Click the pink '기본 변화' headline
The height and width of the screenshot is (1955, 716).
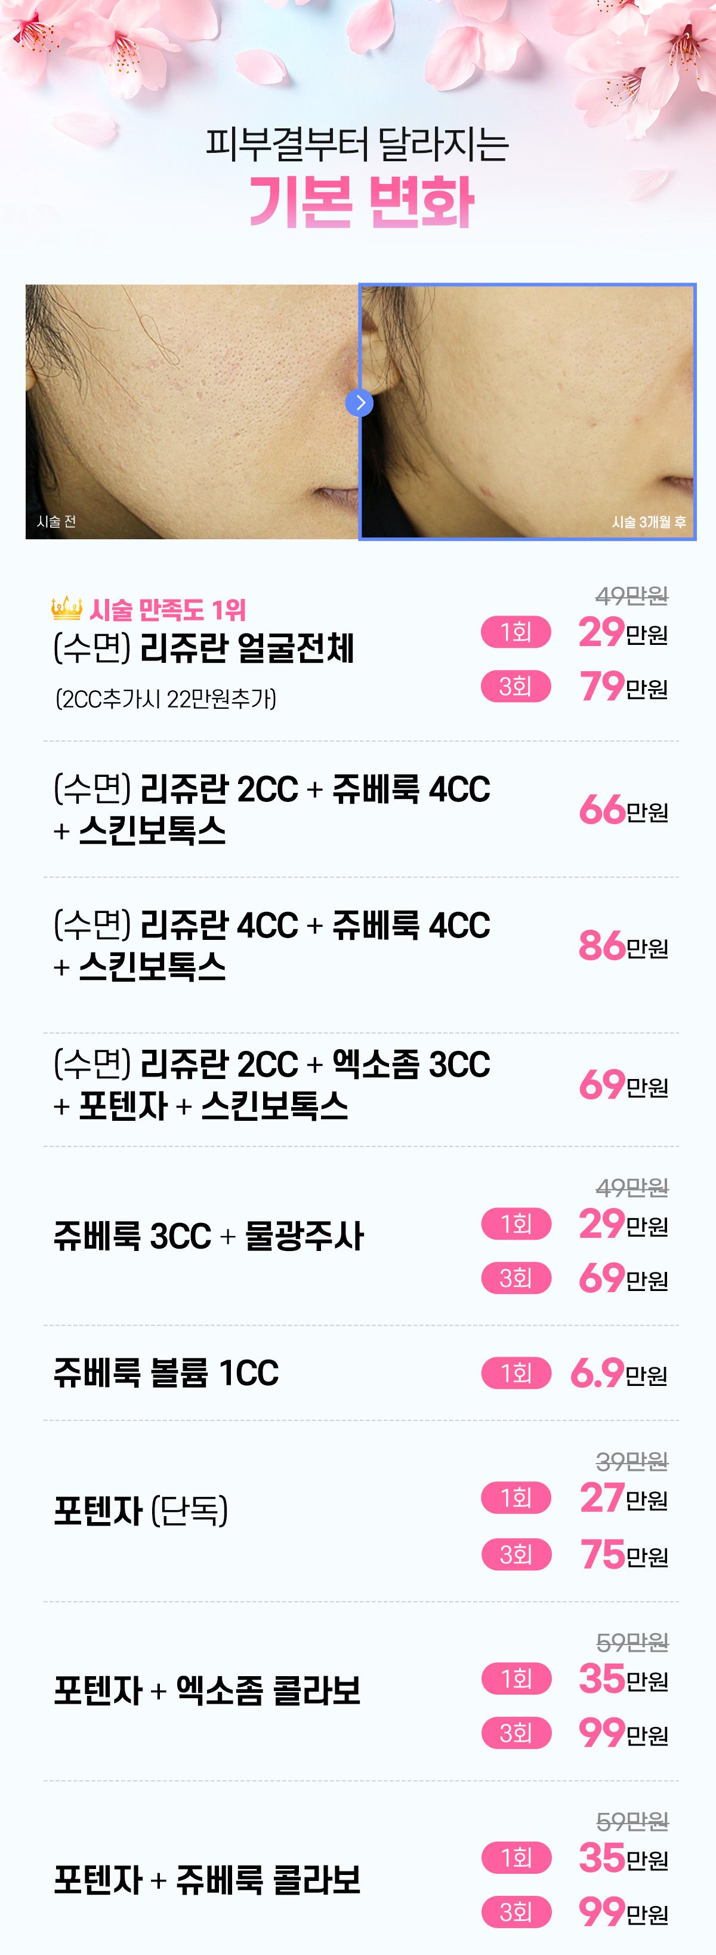pyautogui.click(x=361, y=202)
